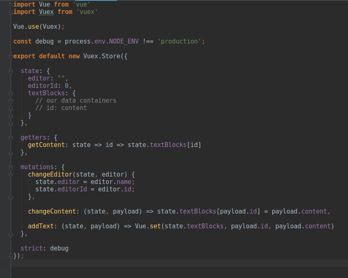The image size is (348, 278).
Task: Click the 'production' string
Action: 179,41
